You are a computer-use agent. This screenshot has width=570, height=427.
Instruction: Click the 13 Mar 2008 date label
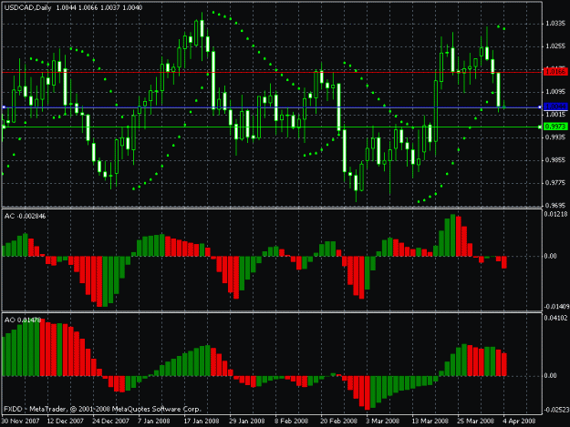pos(430,422)
